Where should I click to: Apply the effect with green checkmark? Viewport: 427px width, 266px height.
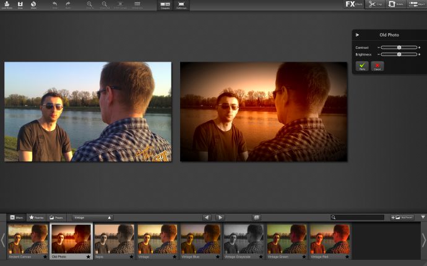coord(362,66)
